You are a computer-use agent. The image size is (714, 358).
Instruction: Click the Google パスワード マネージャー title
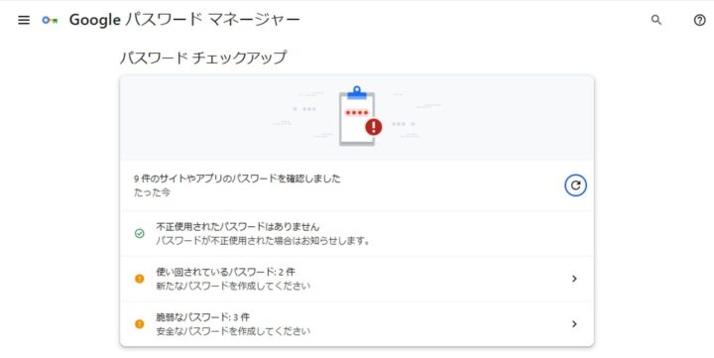click(x=184, y=20)
